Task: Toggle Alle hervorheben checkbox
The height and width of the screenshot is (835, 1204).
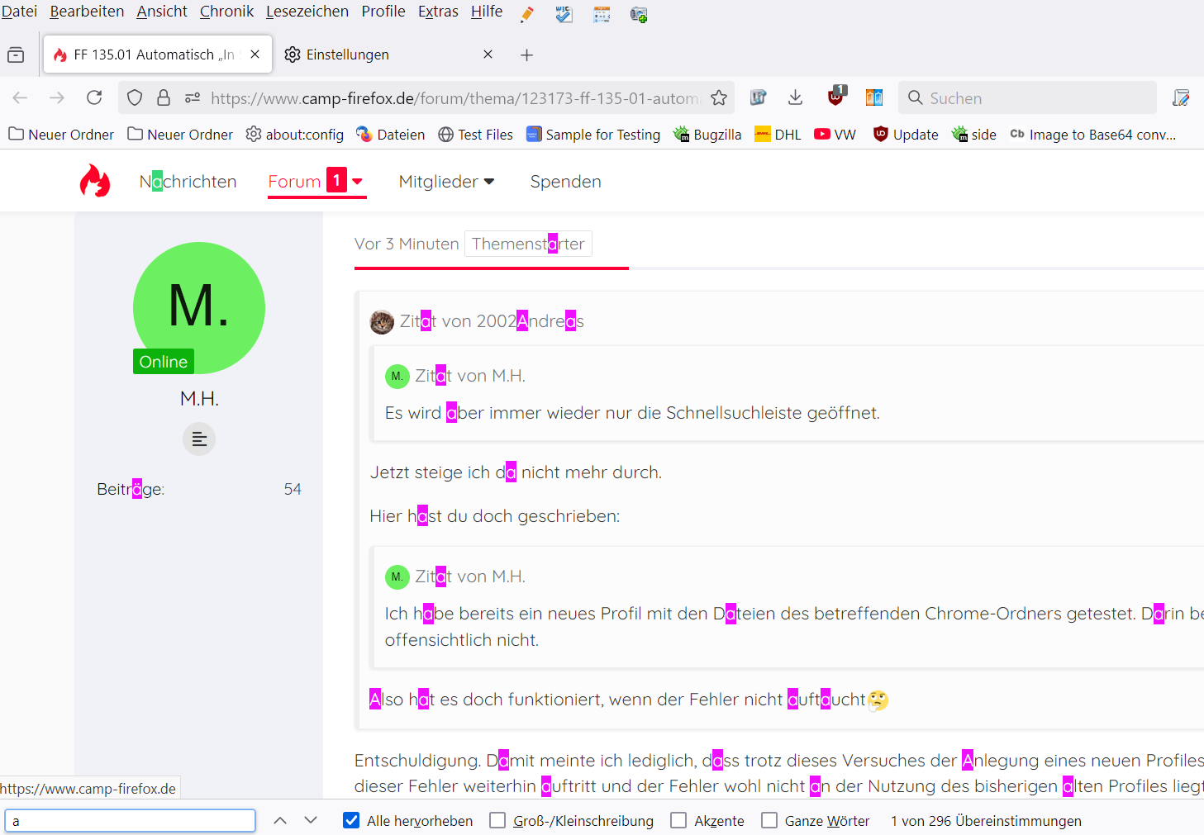Action: coord(351,820)
